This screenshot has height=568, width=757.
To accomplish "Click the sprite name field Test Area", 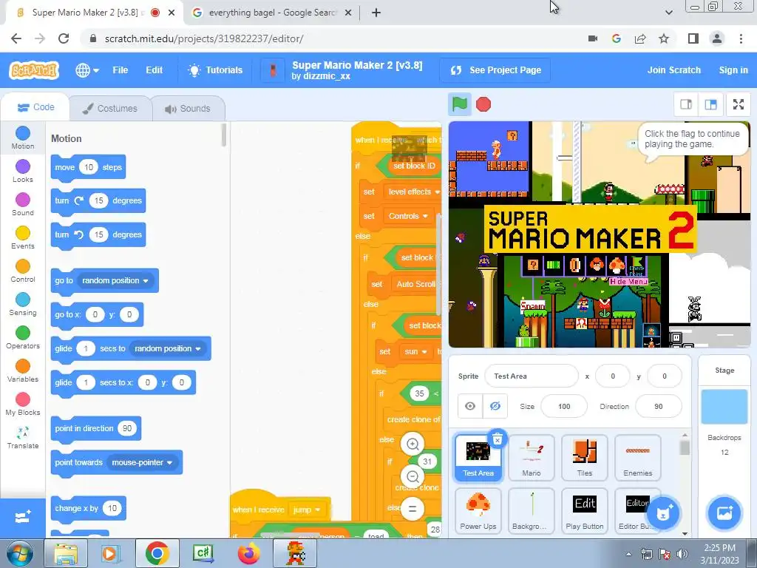I will [x=531, y=376].
